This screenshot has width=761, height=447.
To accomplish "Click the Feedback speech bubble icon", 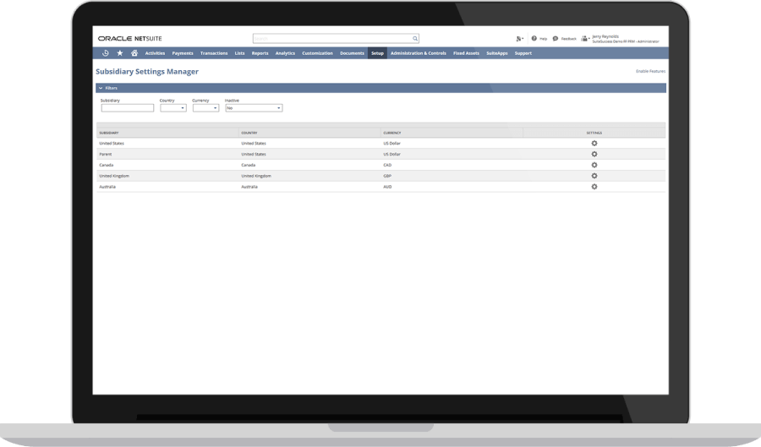I will 556,38.
